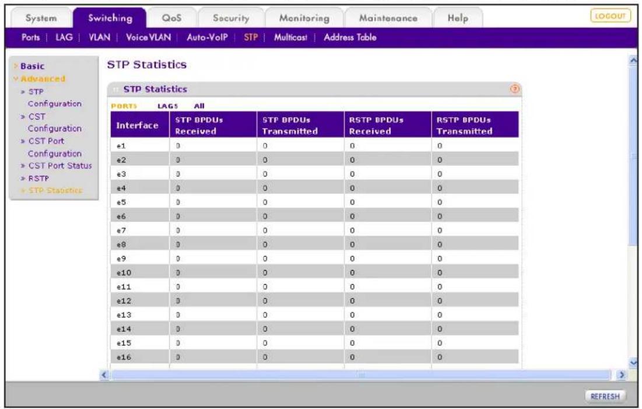Select interface row e10
Image resolution: width=642 pixels, height=409 pixels.
pos(314,272)
